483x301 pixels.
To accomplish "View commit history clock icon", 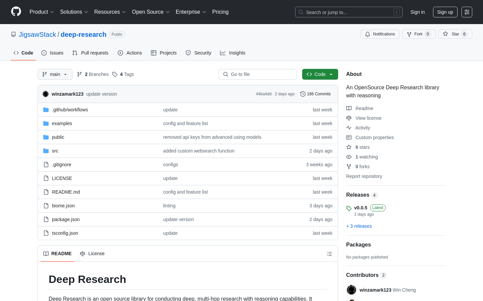I will click(303, 94).
